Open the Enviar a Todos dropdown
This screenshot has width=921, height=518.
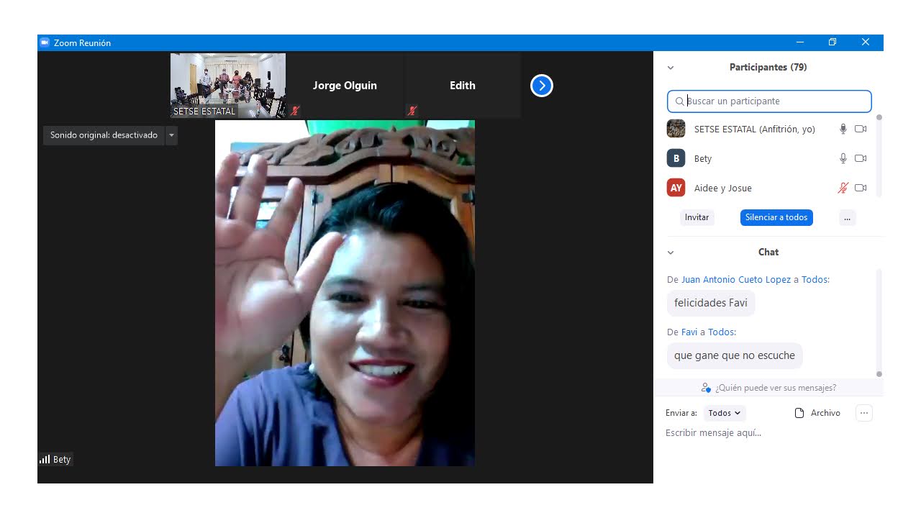click(725, 413)
